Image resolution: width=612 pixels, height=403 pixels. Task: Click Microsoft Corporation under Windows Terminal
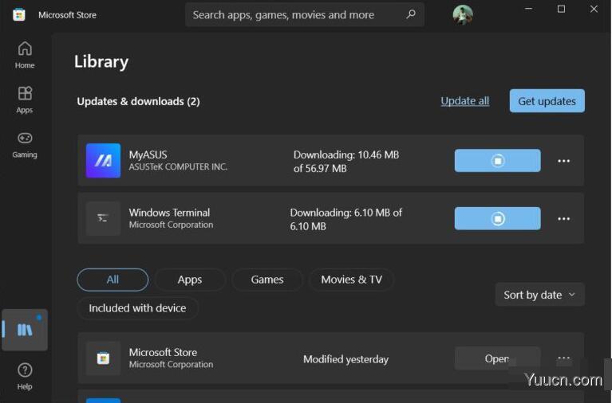click(171, 225)
